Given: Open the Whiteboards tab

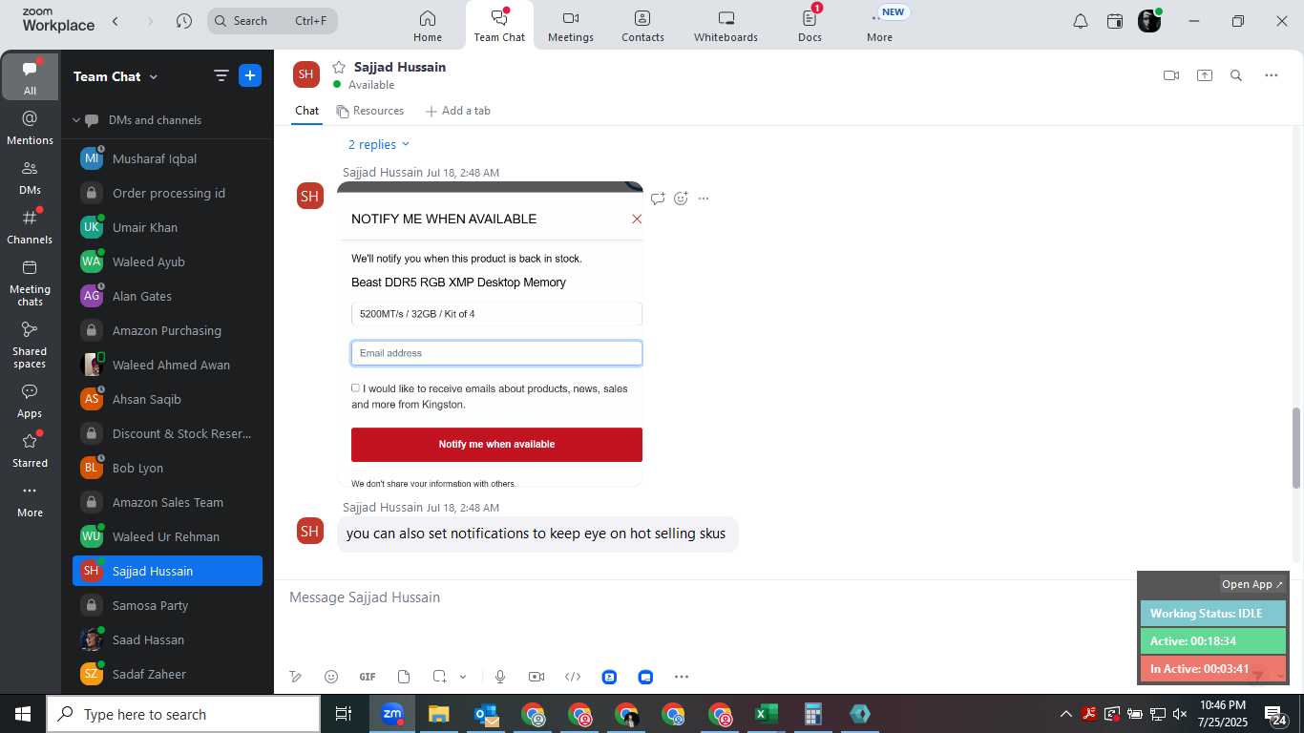Looking at the screenshot, I should click(726, 26).
